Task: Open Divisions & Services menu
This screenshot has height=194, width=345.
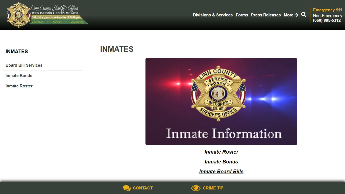Action: pyautogui.click(x=213, y=15)
